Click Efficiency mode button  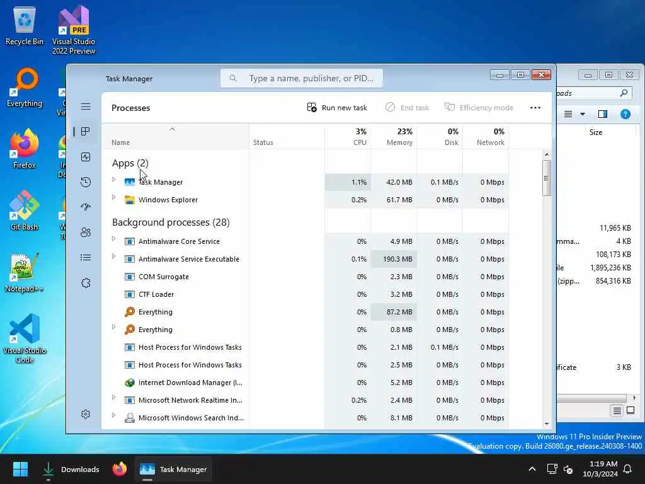point(479,108)
